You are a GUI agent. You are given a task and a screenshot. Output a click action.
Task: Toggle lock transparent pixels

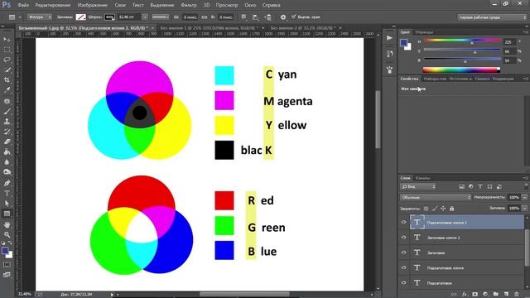click(x=426, y=209)
